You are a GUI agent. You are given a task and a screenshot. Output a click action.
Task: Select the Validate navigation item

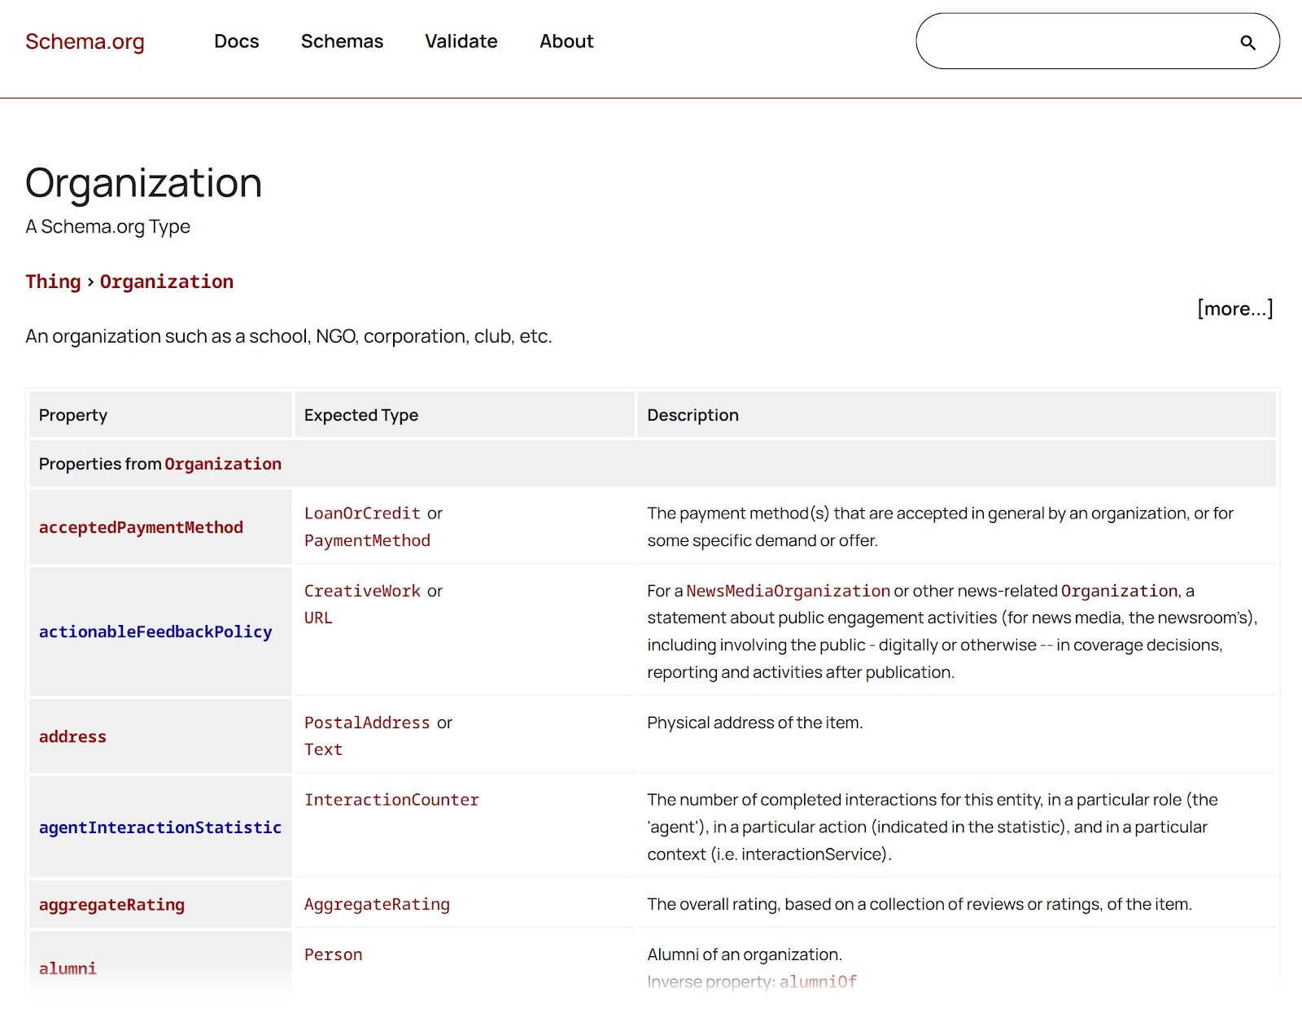coord(461,41)
